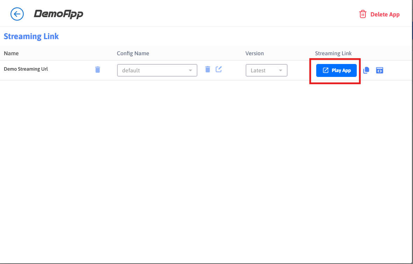Click the red trash icon beside Delete App
The image size is (413, 264).
pyautogui.click(x=363, y=14)
